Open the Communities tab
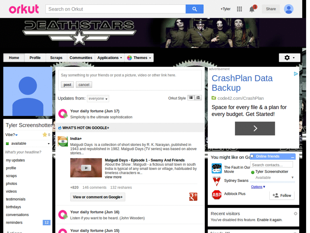The width and height of the screenshot is (310, 233). pos(81,58)
